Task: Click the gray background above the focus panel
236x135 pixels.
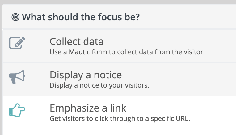Action: pos(117,2)
